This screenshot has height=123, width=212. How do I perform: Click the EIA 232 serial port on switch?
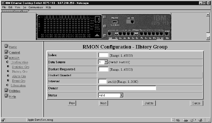click(114, 22)
